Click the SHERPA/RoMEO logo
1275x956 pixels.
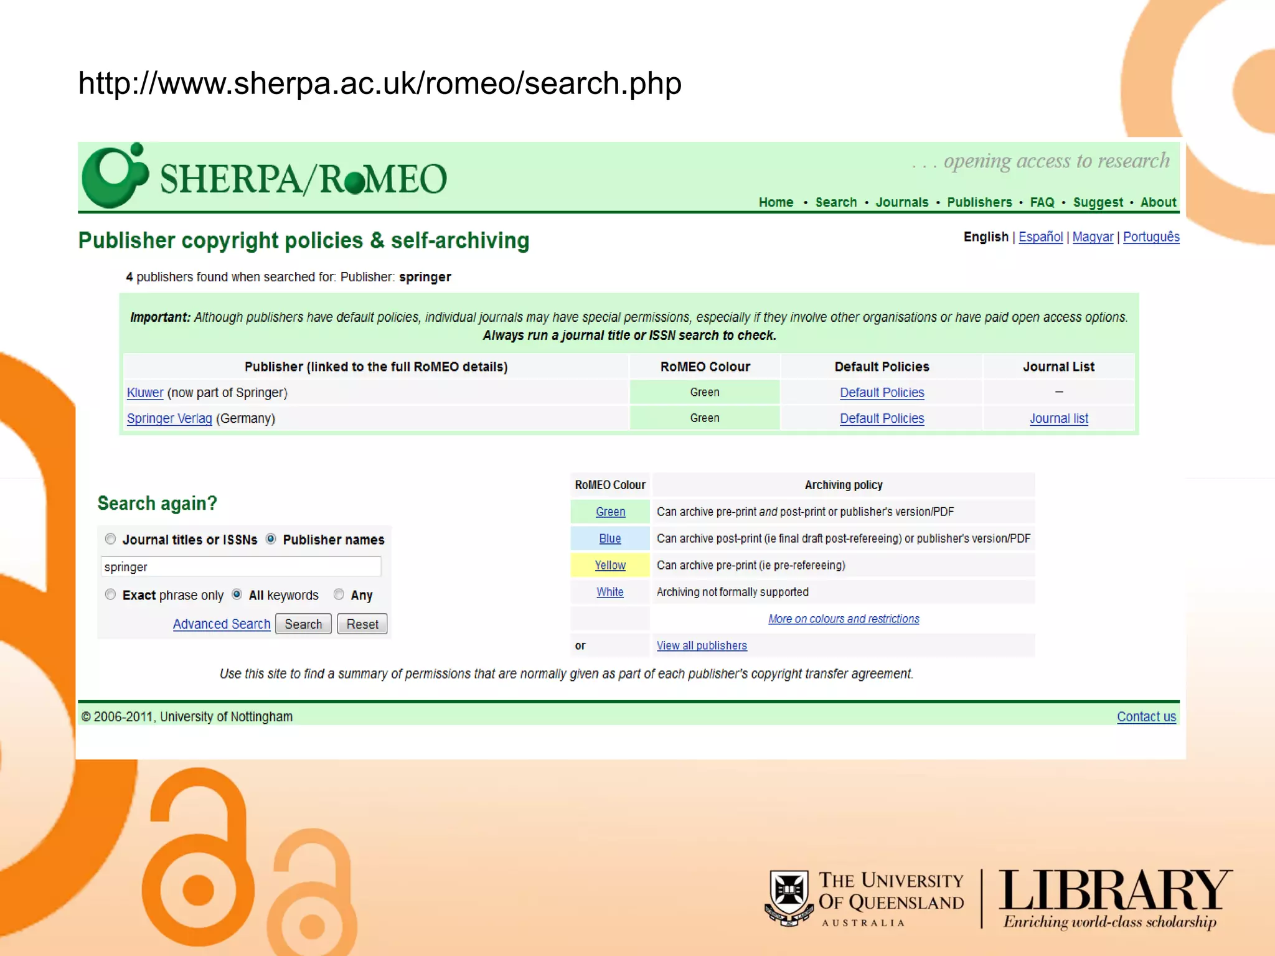(x=265, y=177)
